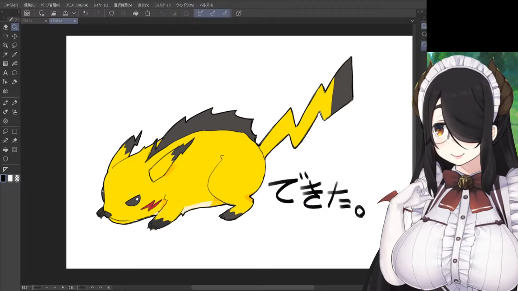518x291 pixels.
Task: Click the fit-to-screen square button
Action: (x=63, y=287)
